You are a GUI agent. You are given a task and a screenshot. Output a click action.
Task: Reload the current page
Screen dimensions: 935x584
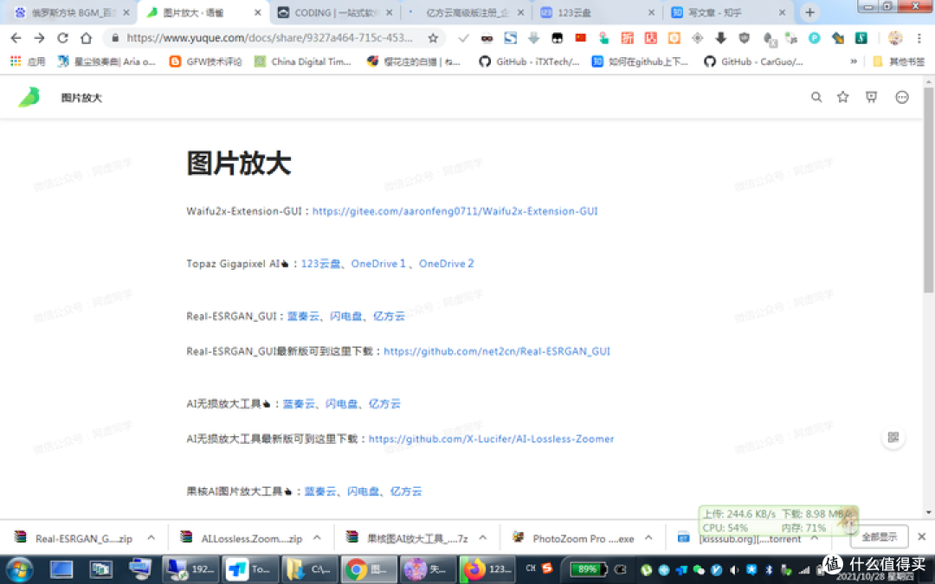(x=62, y=37)
